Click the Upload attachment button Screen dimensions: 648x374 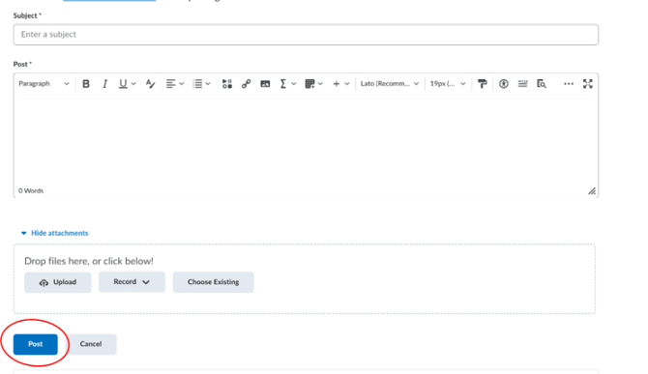click(57, 282)
